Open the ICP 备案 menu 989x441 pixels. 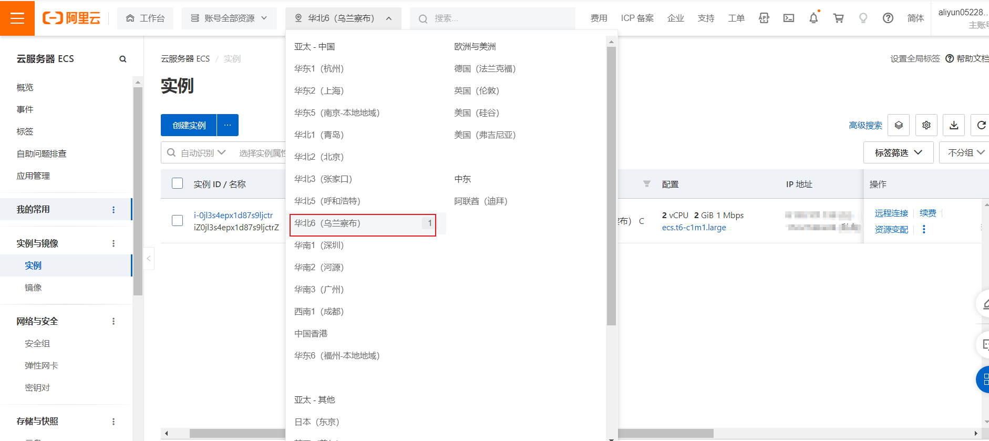coord(637,18)
